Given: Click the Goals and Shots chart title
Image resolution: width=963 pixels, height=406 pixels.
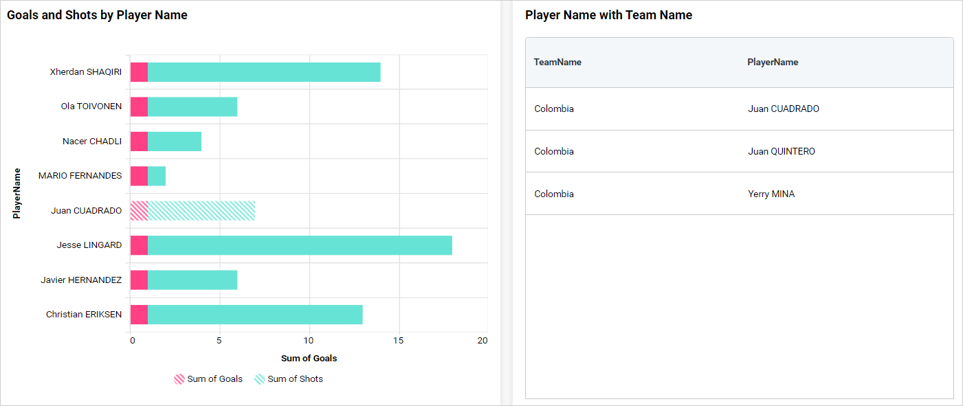Looking at the screenshot, I should tap(97, 15).
